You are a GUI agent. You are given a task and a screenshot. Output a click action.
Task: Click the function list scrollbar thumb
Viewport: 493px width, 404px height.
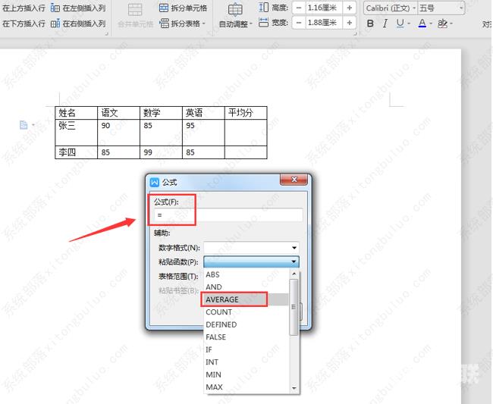pyautogui.click(x=294, y=307)
